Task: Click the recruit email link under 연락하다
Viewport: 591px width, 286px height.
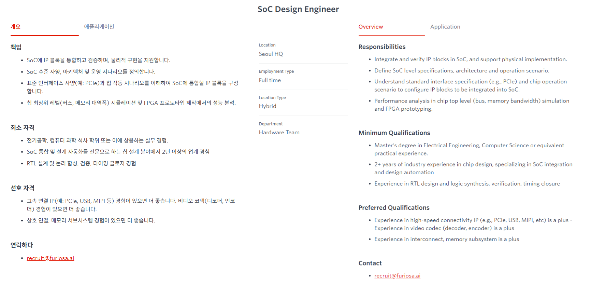Action: 51,258
